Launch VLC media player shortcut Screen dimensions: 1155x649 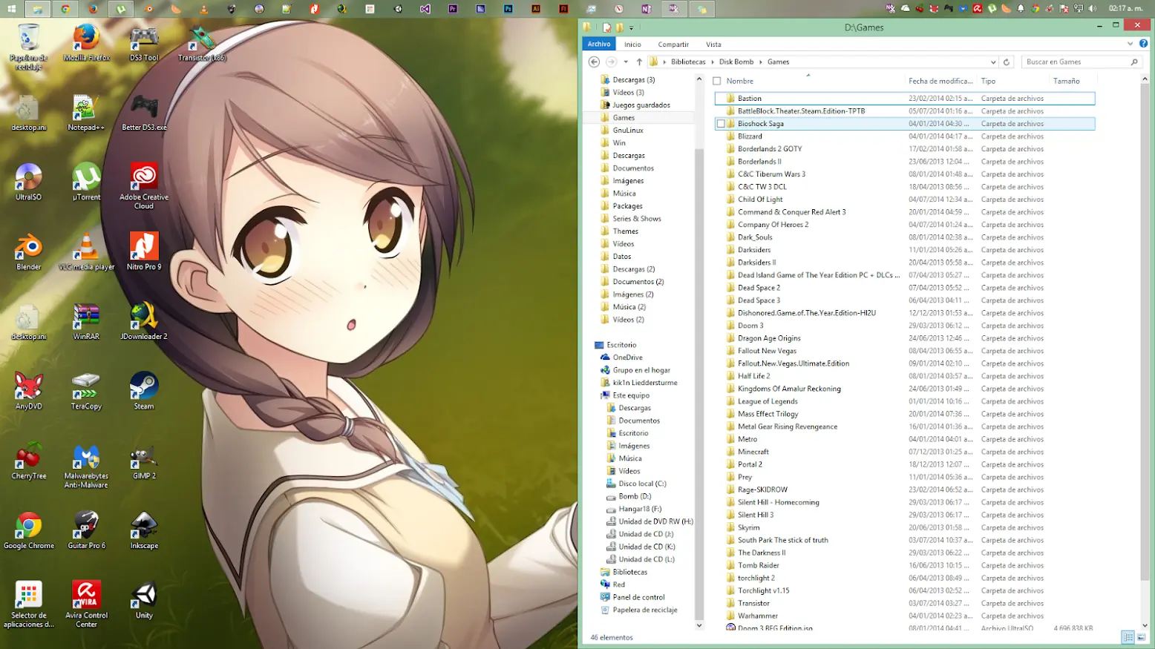[x=86, y=251]
